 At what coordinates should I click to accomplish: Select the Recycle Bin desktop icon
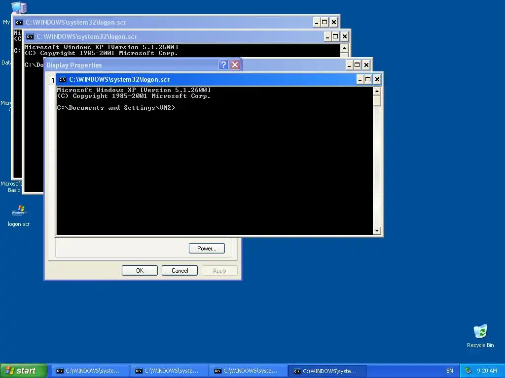(480, 336)
